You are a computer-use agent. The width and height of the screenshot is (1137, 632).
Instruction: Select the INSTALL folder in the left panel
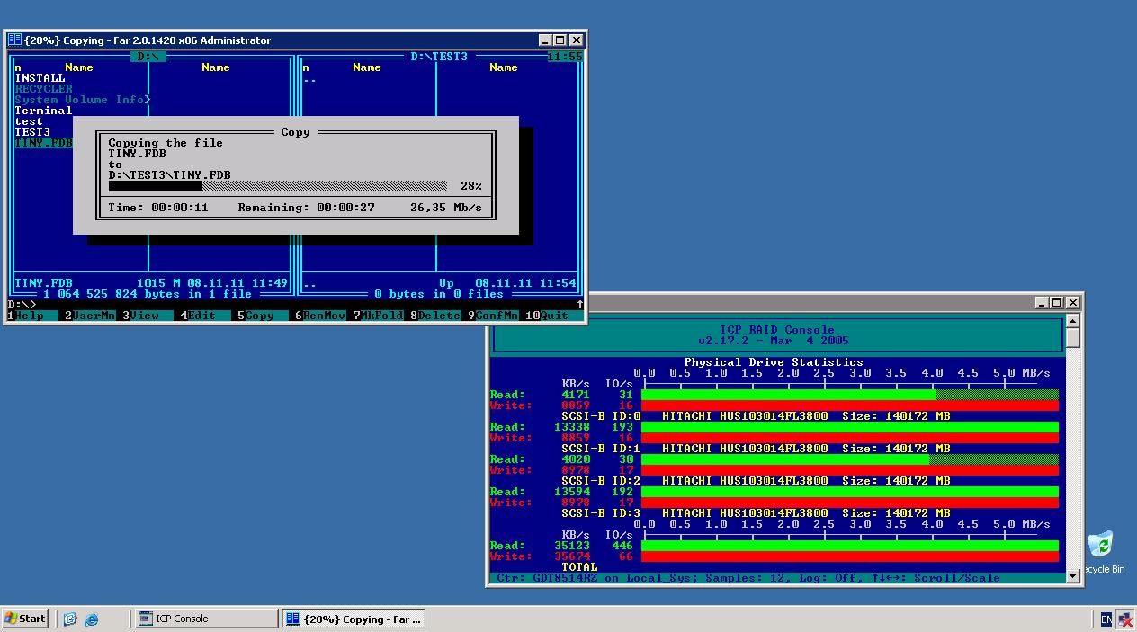coord(40,78)
